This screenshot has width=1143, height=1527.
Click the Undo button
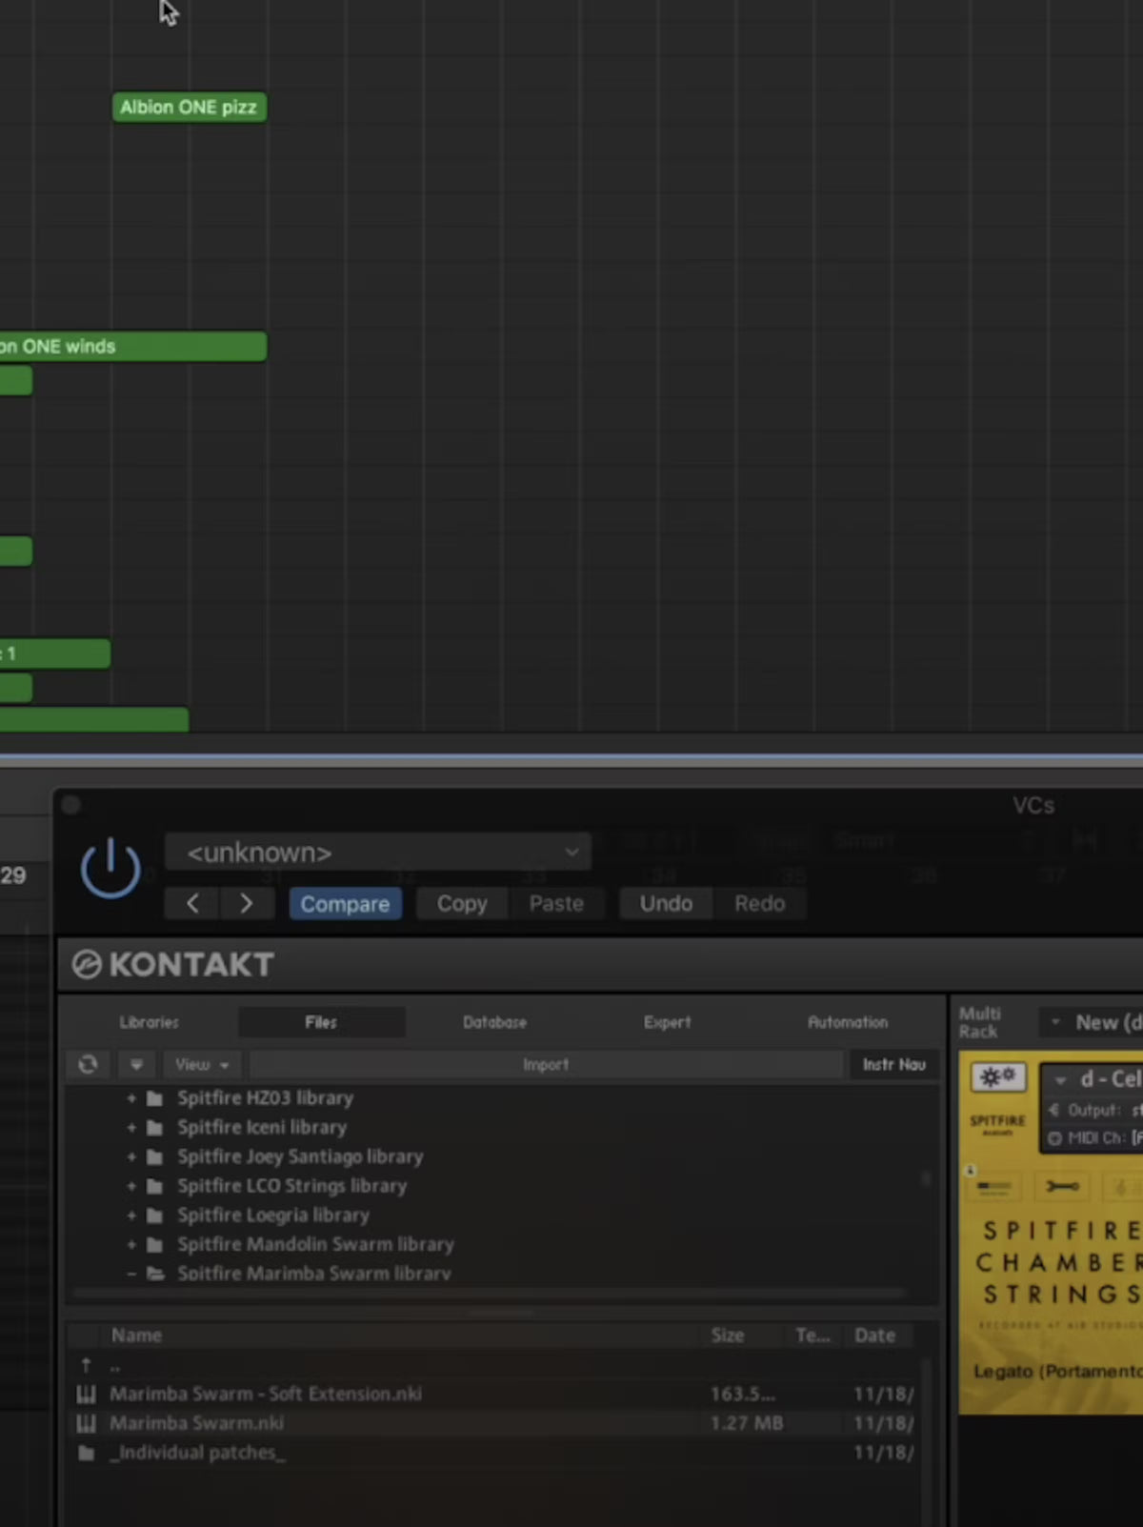[x=666, y=903]
